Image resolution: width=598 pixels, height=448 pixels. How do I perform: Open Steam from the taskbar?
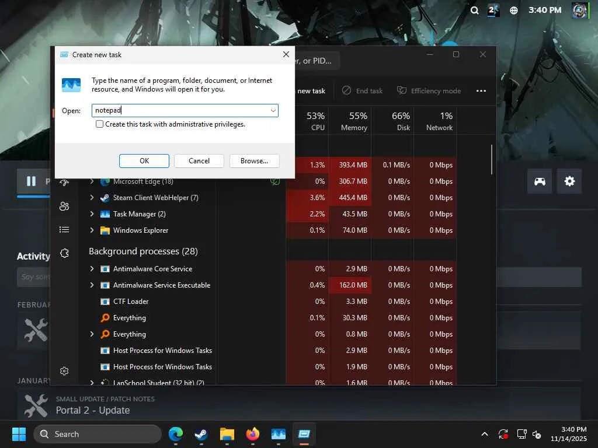[201, 434]
